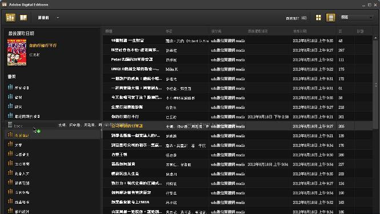Image resolution: width=380 pixels, height=214 pixels.
Task: Select the highlighted yellow book title row
Action: click(238, 126)
